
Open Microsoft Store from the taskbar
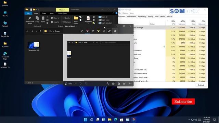pos(122,120)
